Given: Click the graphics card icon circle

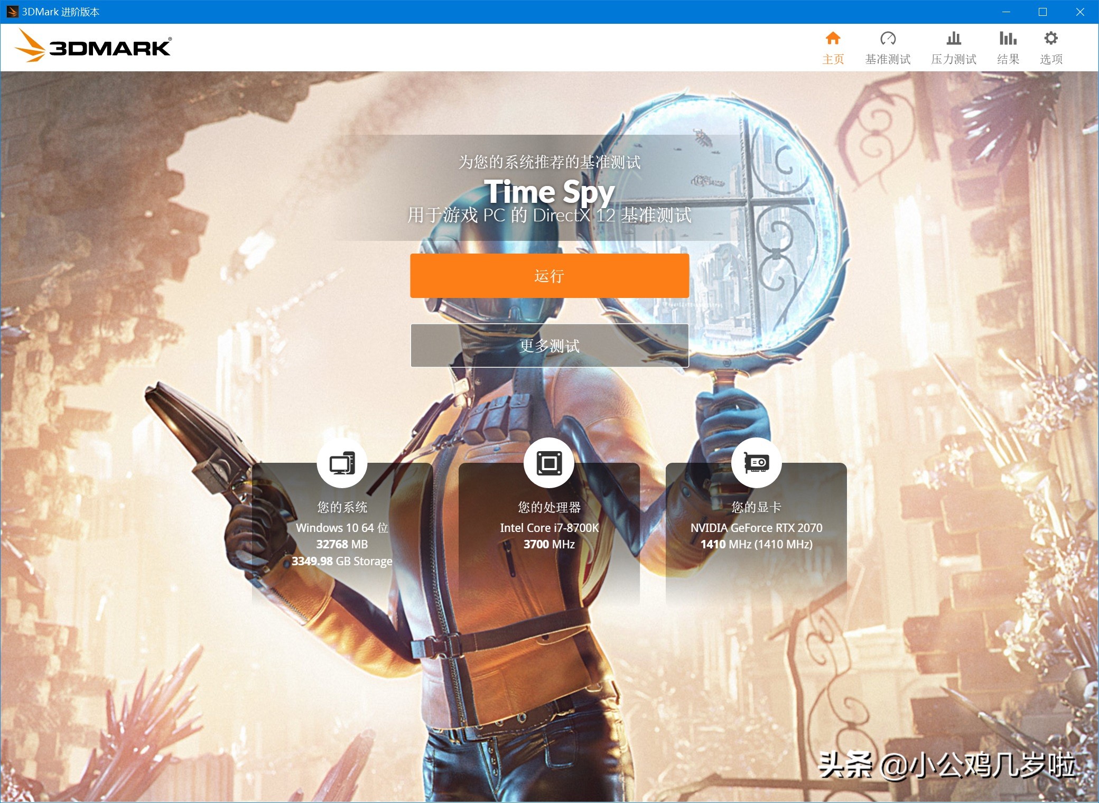Looking at the screenshot, I should pos(756,463).
